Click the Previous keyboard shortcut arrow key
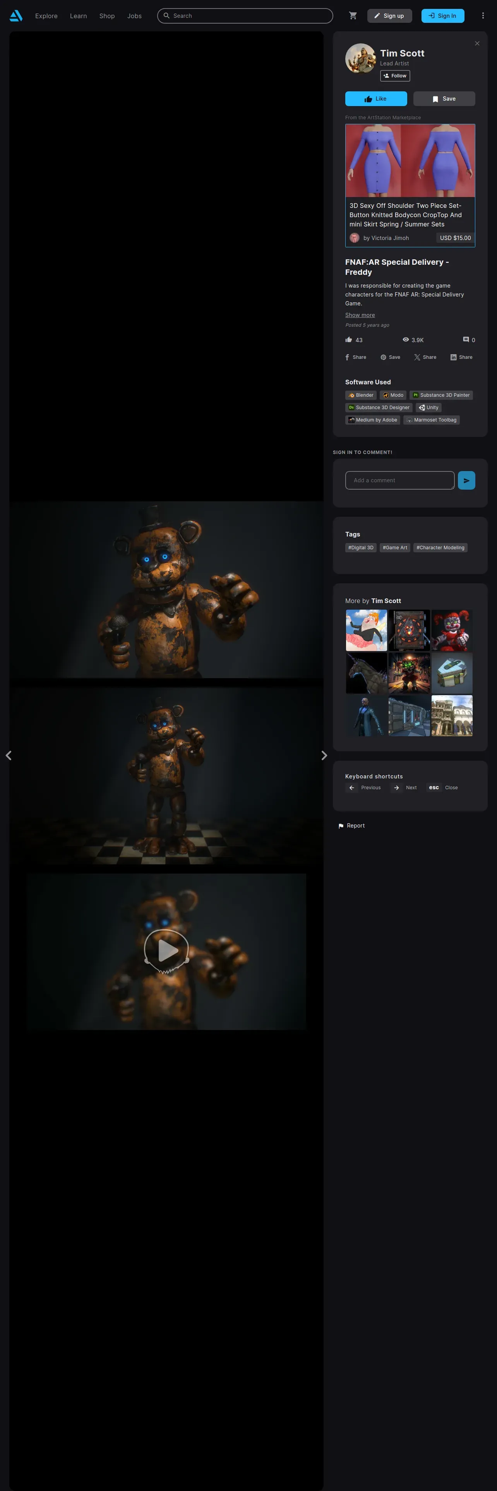The image size is (497, 1491). 351,788
